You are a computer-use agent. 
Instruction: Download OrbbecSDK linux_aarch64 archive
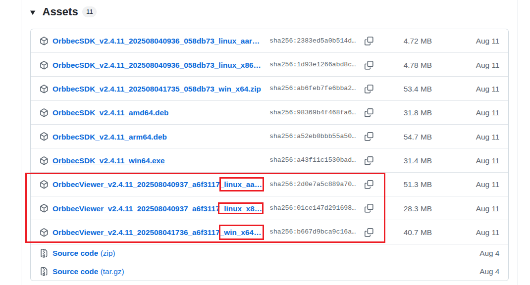pos(156,41)
